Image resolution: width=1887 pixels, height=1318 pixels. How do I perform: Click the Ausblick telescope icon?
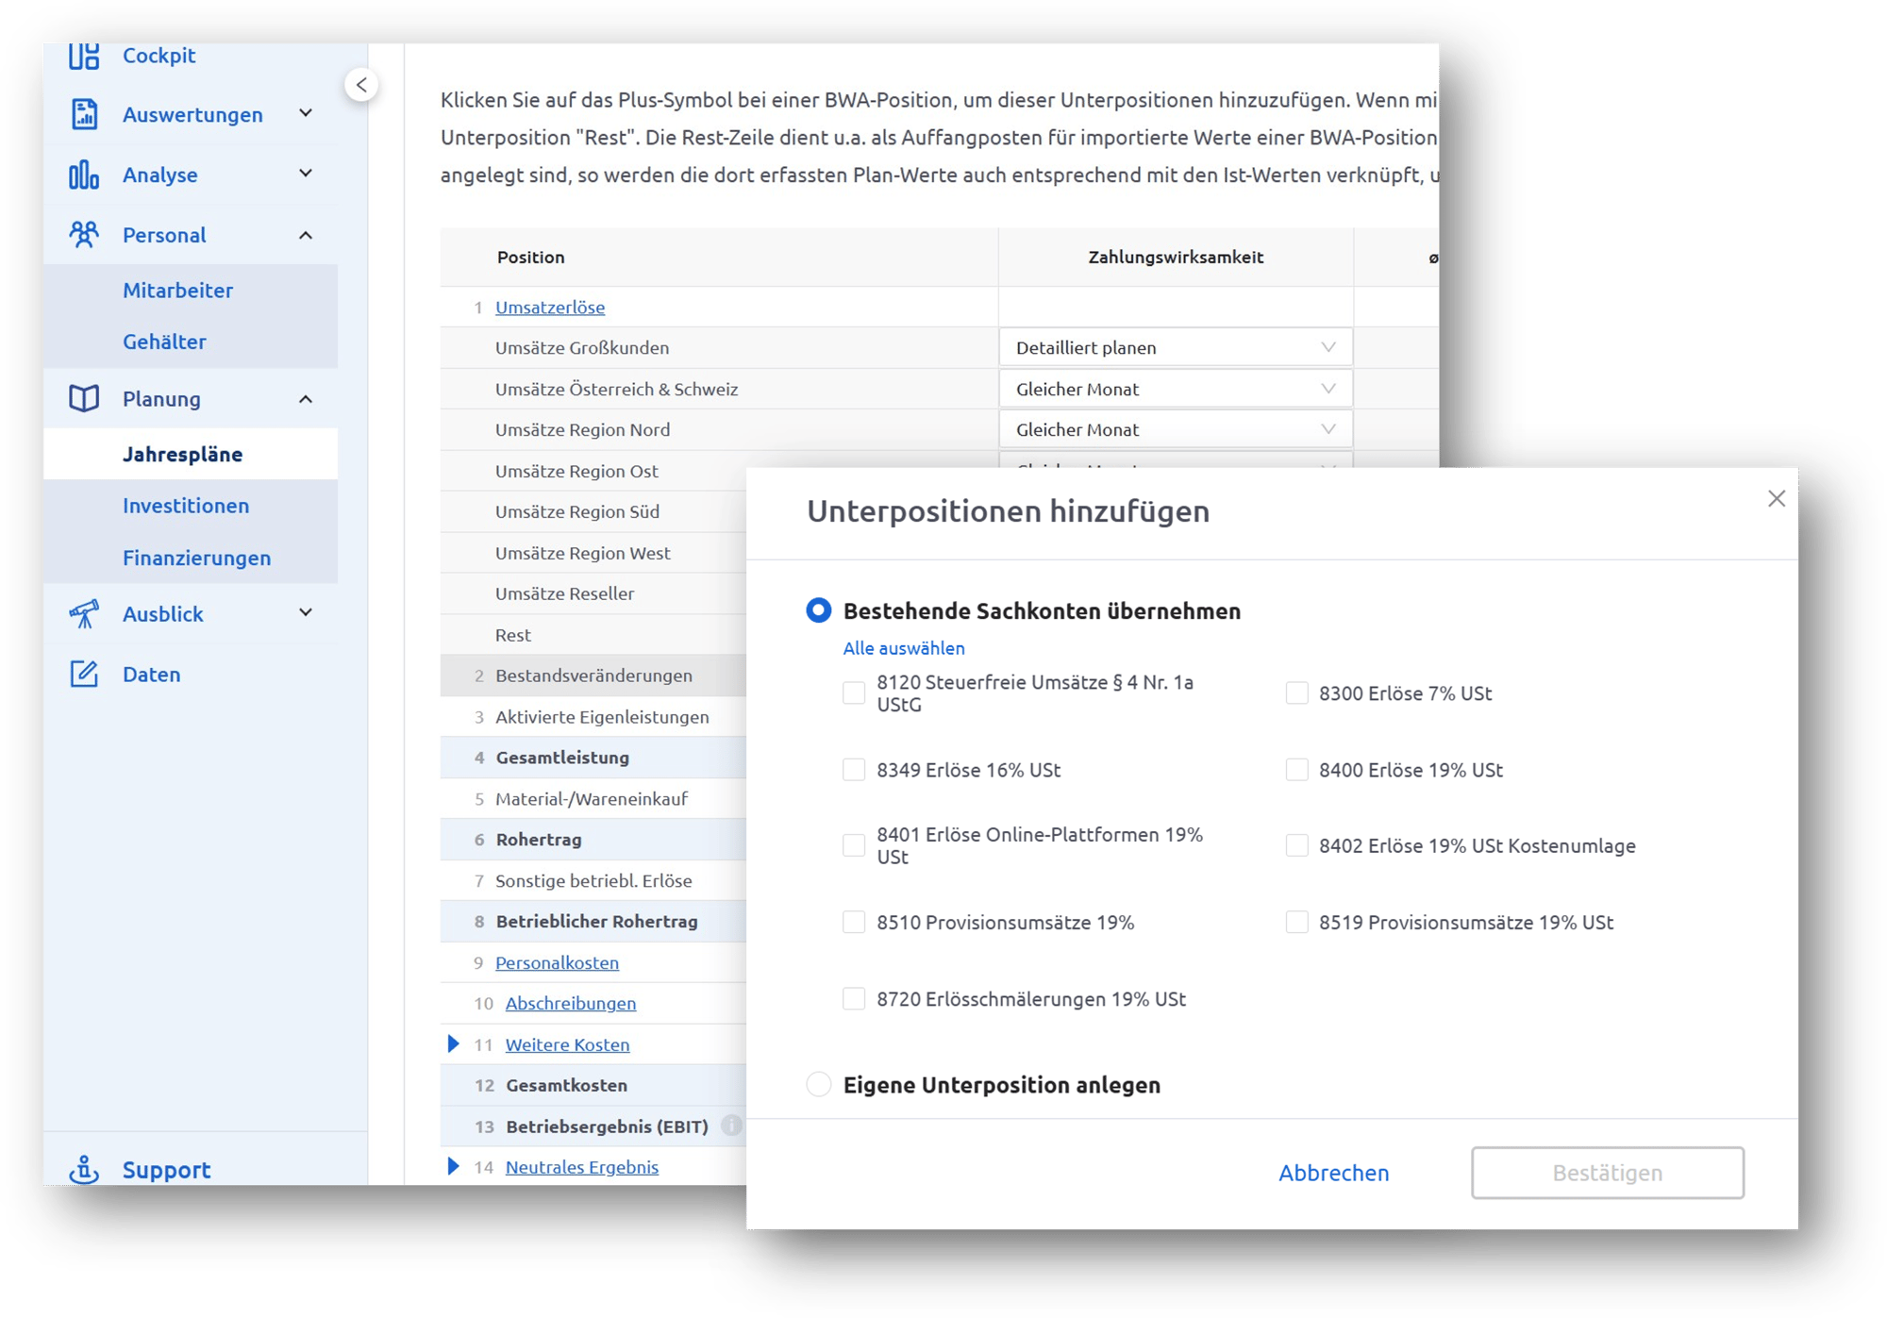84,613
